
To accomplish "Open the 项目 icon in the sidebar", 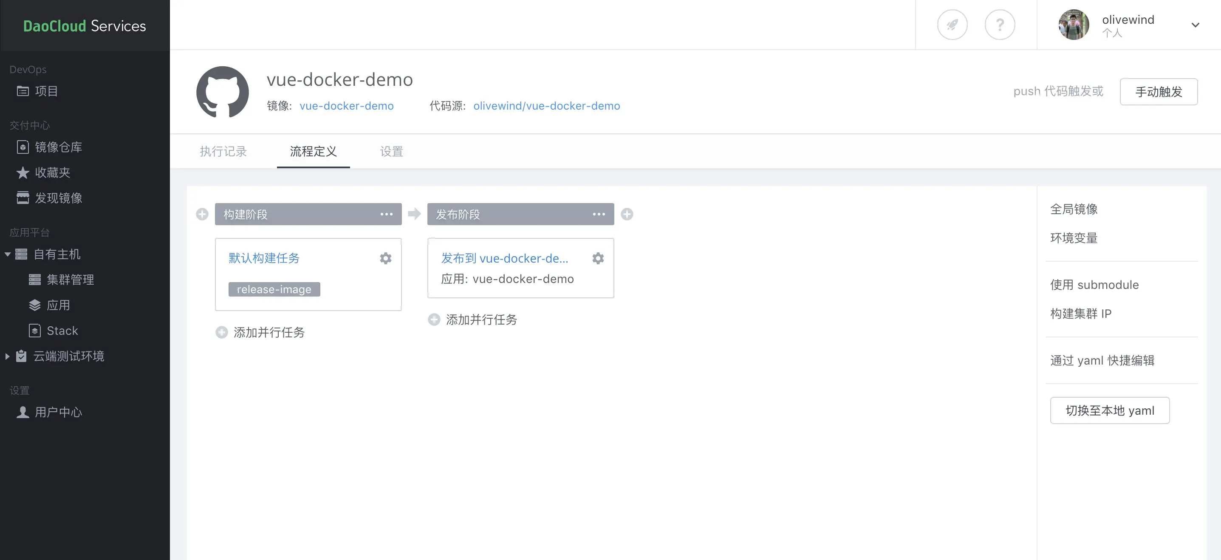I will [x=23, y=91].
